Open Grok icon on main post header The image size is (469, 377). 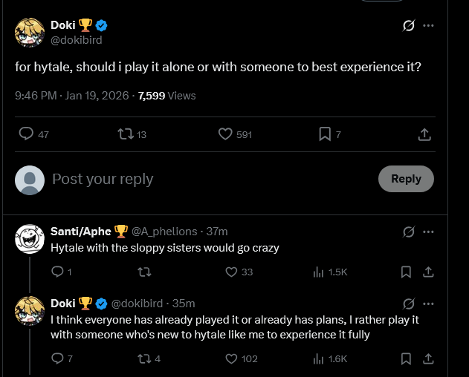408,26
